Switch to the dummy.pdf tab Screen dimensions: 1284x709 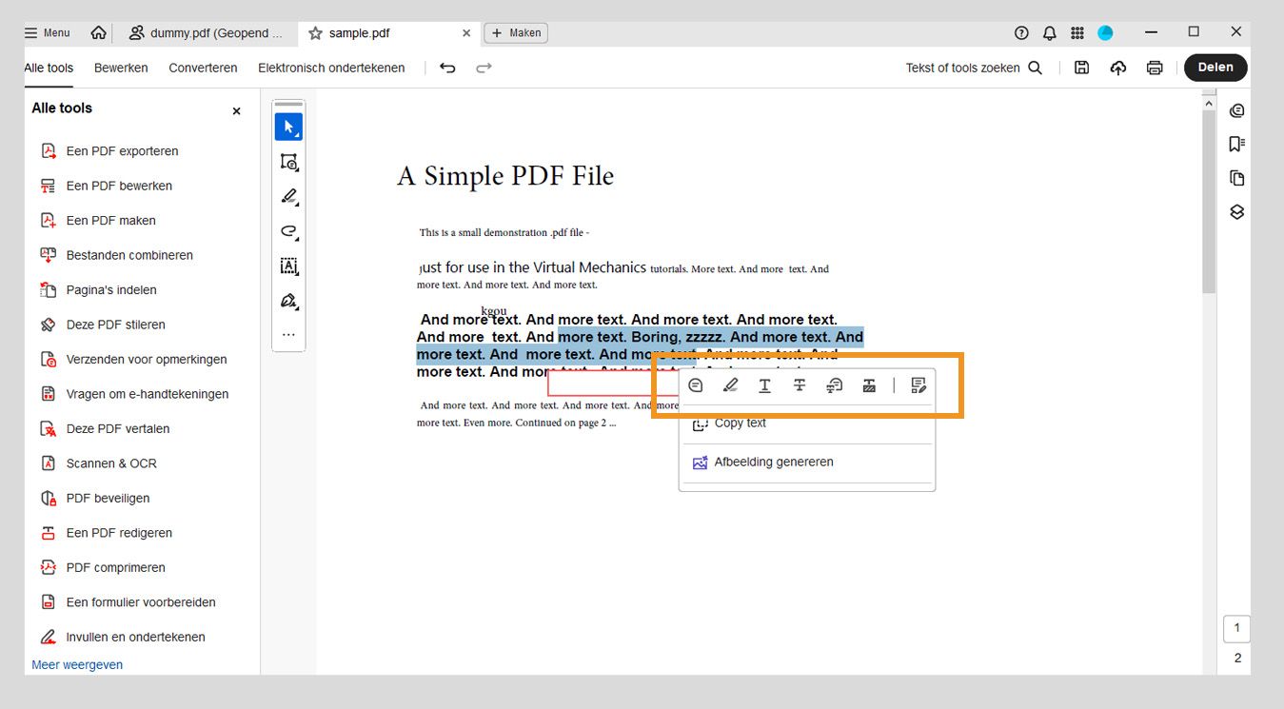(207, 33)
